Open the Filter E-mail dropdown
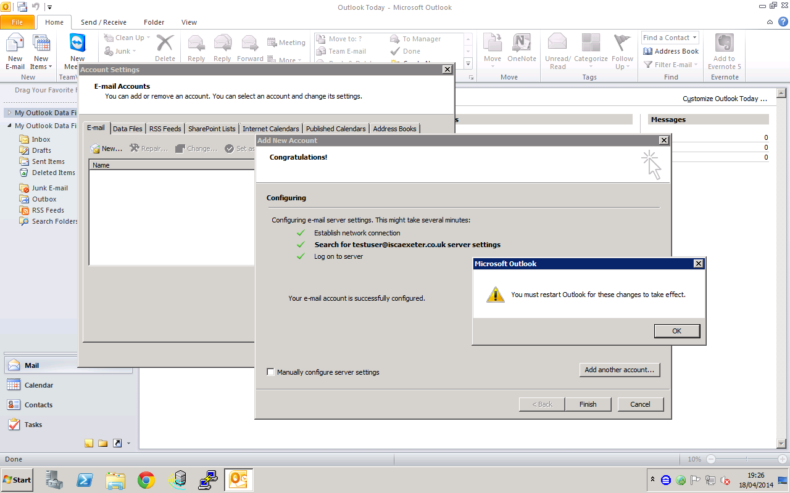The width and height of the screenshot is (790, 493). (696, 65)
